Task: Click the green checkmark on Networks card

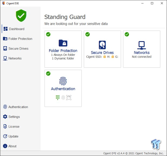Action: [127, 34]
